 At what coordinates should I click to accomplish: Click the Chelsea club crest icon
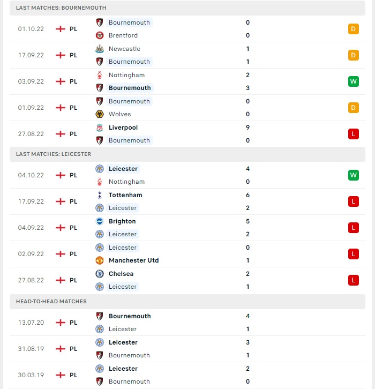point(100,274)
